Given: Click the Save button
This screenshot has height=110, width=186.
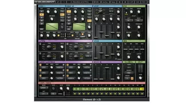Looking at the screenshot, I should tap(144, 2).
